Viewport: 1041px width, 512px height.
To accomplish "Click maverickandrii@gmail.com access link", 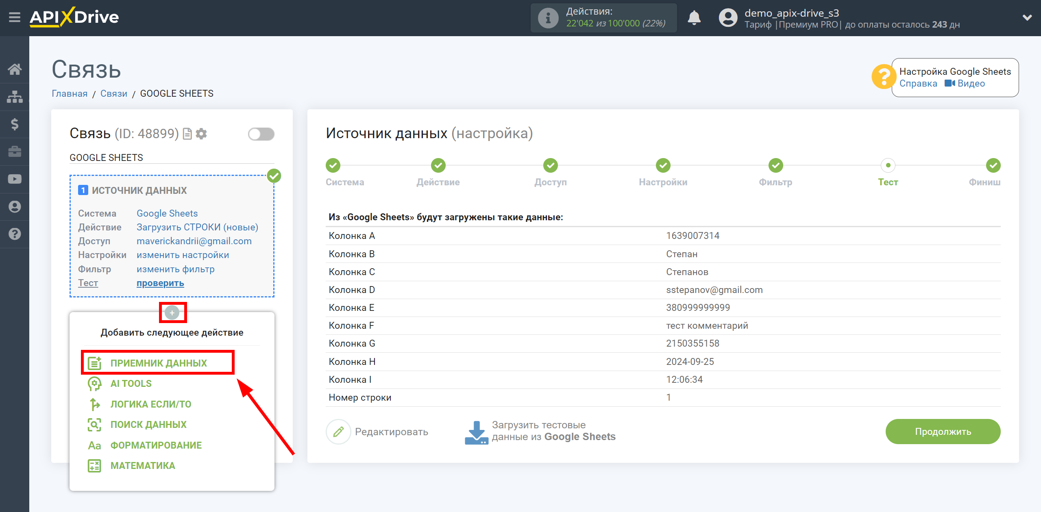I will (x=194, y=241).
